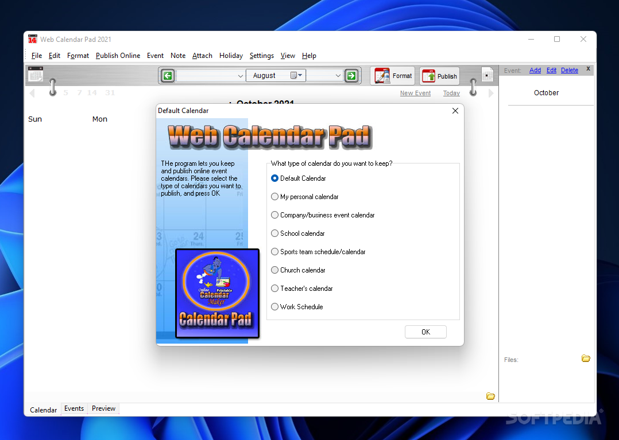This screenshot has height=440, width=619.
Task: Select the Default Calendar radio option
Action: (299, 178)
